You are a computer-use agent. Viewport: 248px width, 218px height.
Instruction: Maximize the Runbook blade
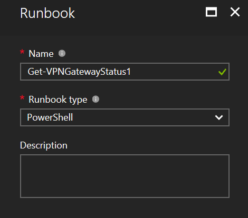pos(211,12)
